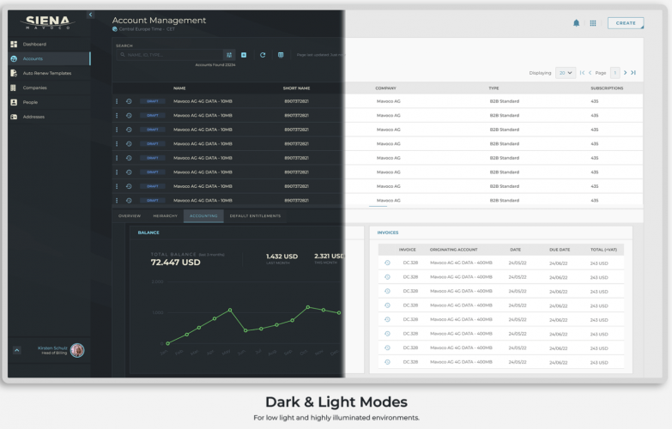Jump to the first page
Viewport: 672px width, 429px height.
[582, 73]
